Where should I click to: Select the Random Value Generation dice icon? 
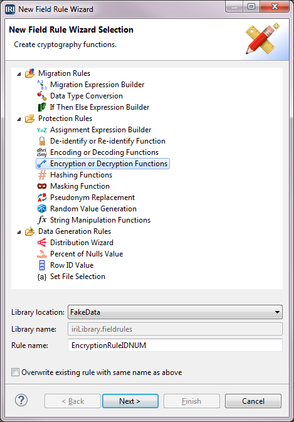click(x=42, y=209)
